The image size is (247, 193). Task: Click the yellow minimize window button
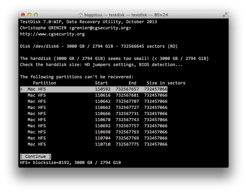[x=29, y=15]
